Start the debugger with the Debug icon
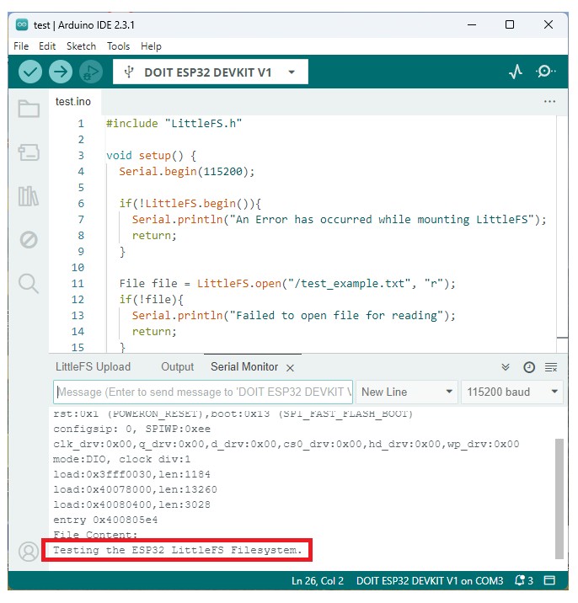 (x=89, y=72)
